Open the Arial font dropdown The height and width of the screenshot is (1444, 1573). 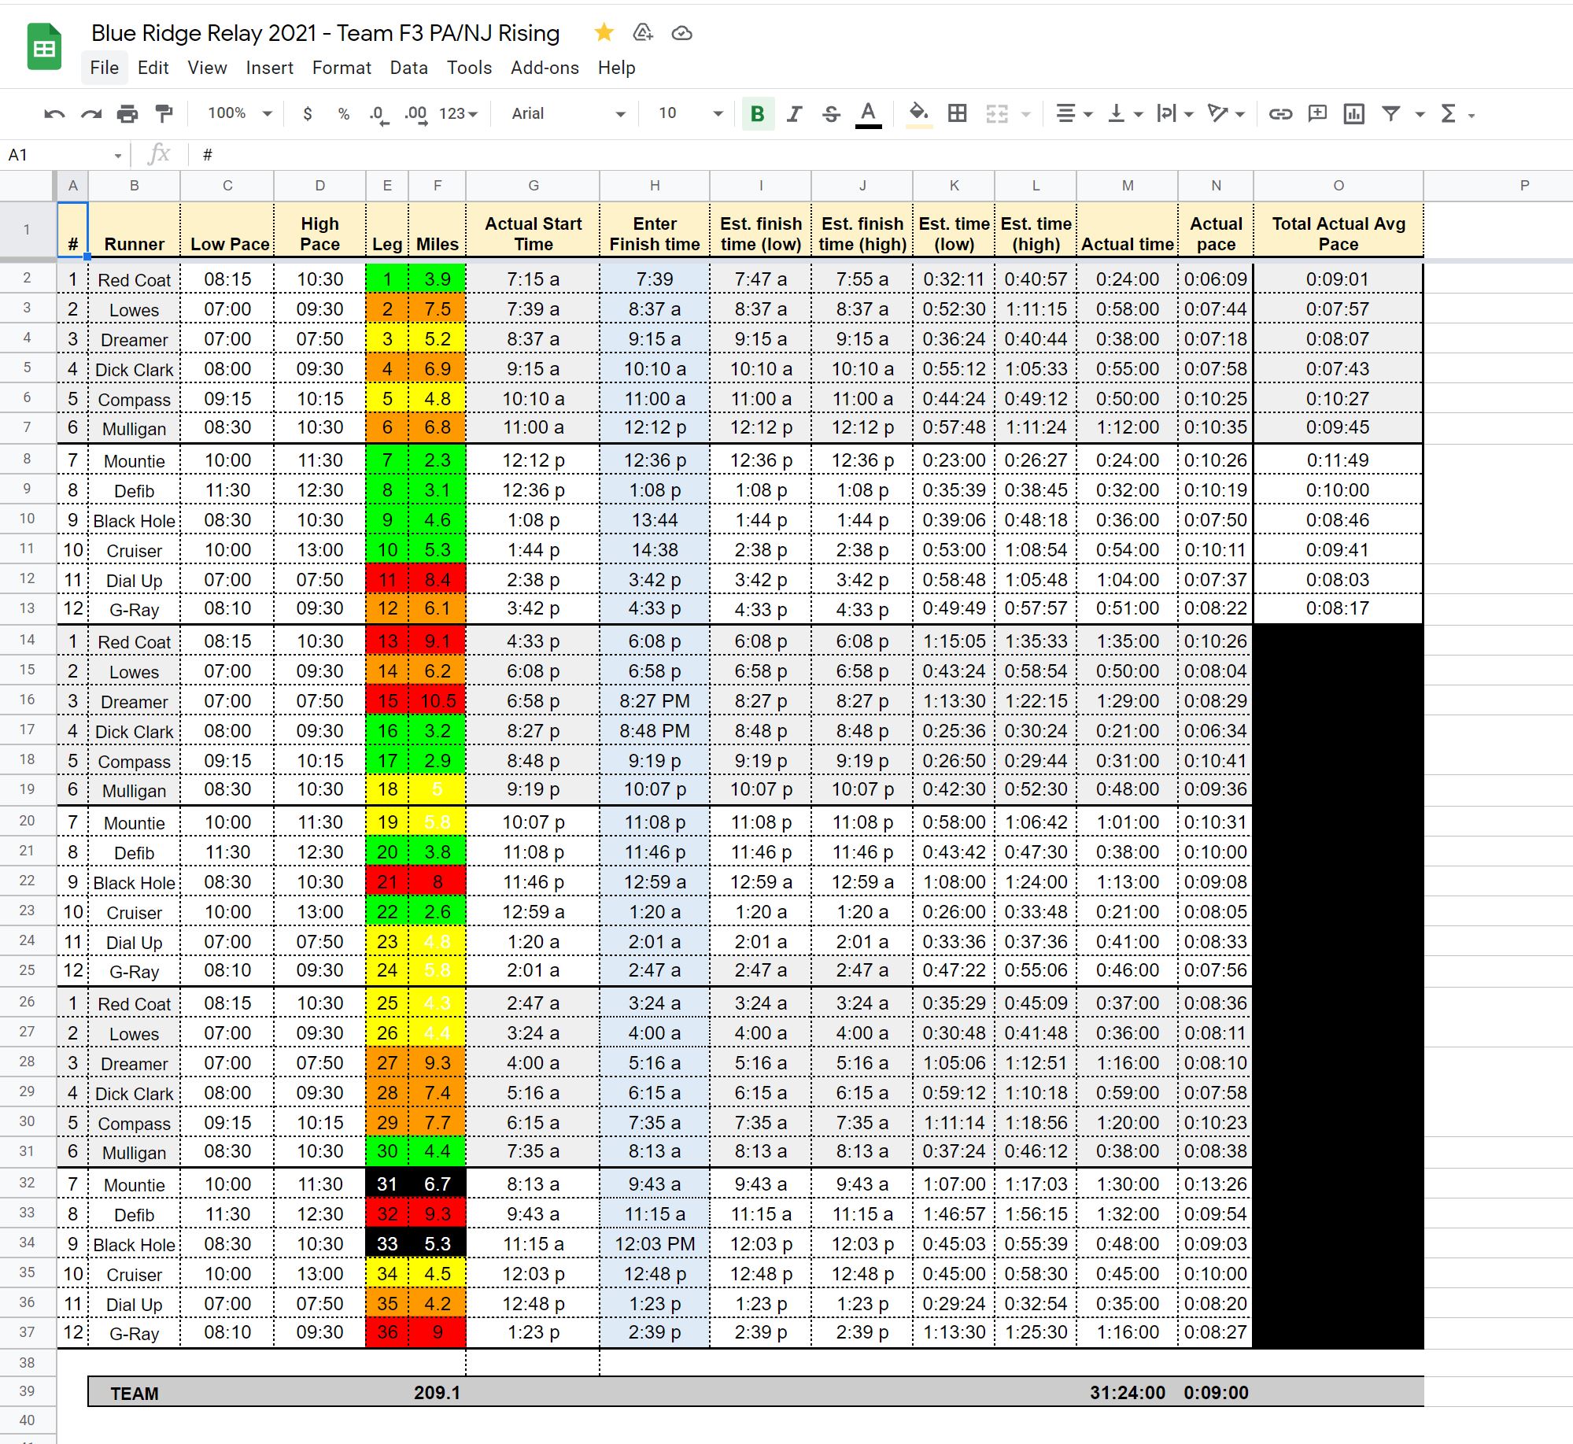click(568, 114)
